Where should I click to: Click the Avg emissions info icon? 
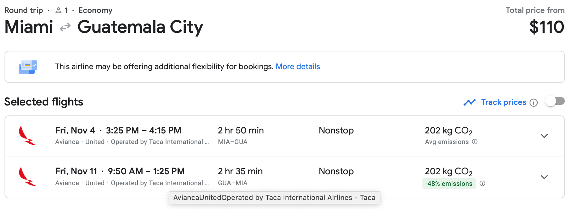click(475, 142)
